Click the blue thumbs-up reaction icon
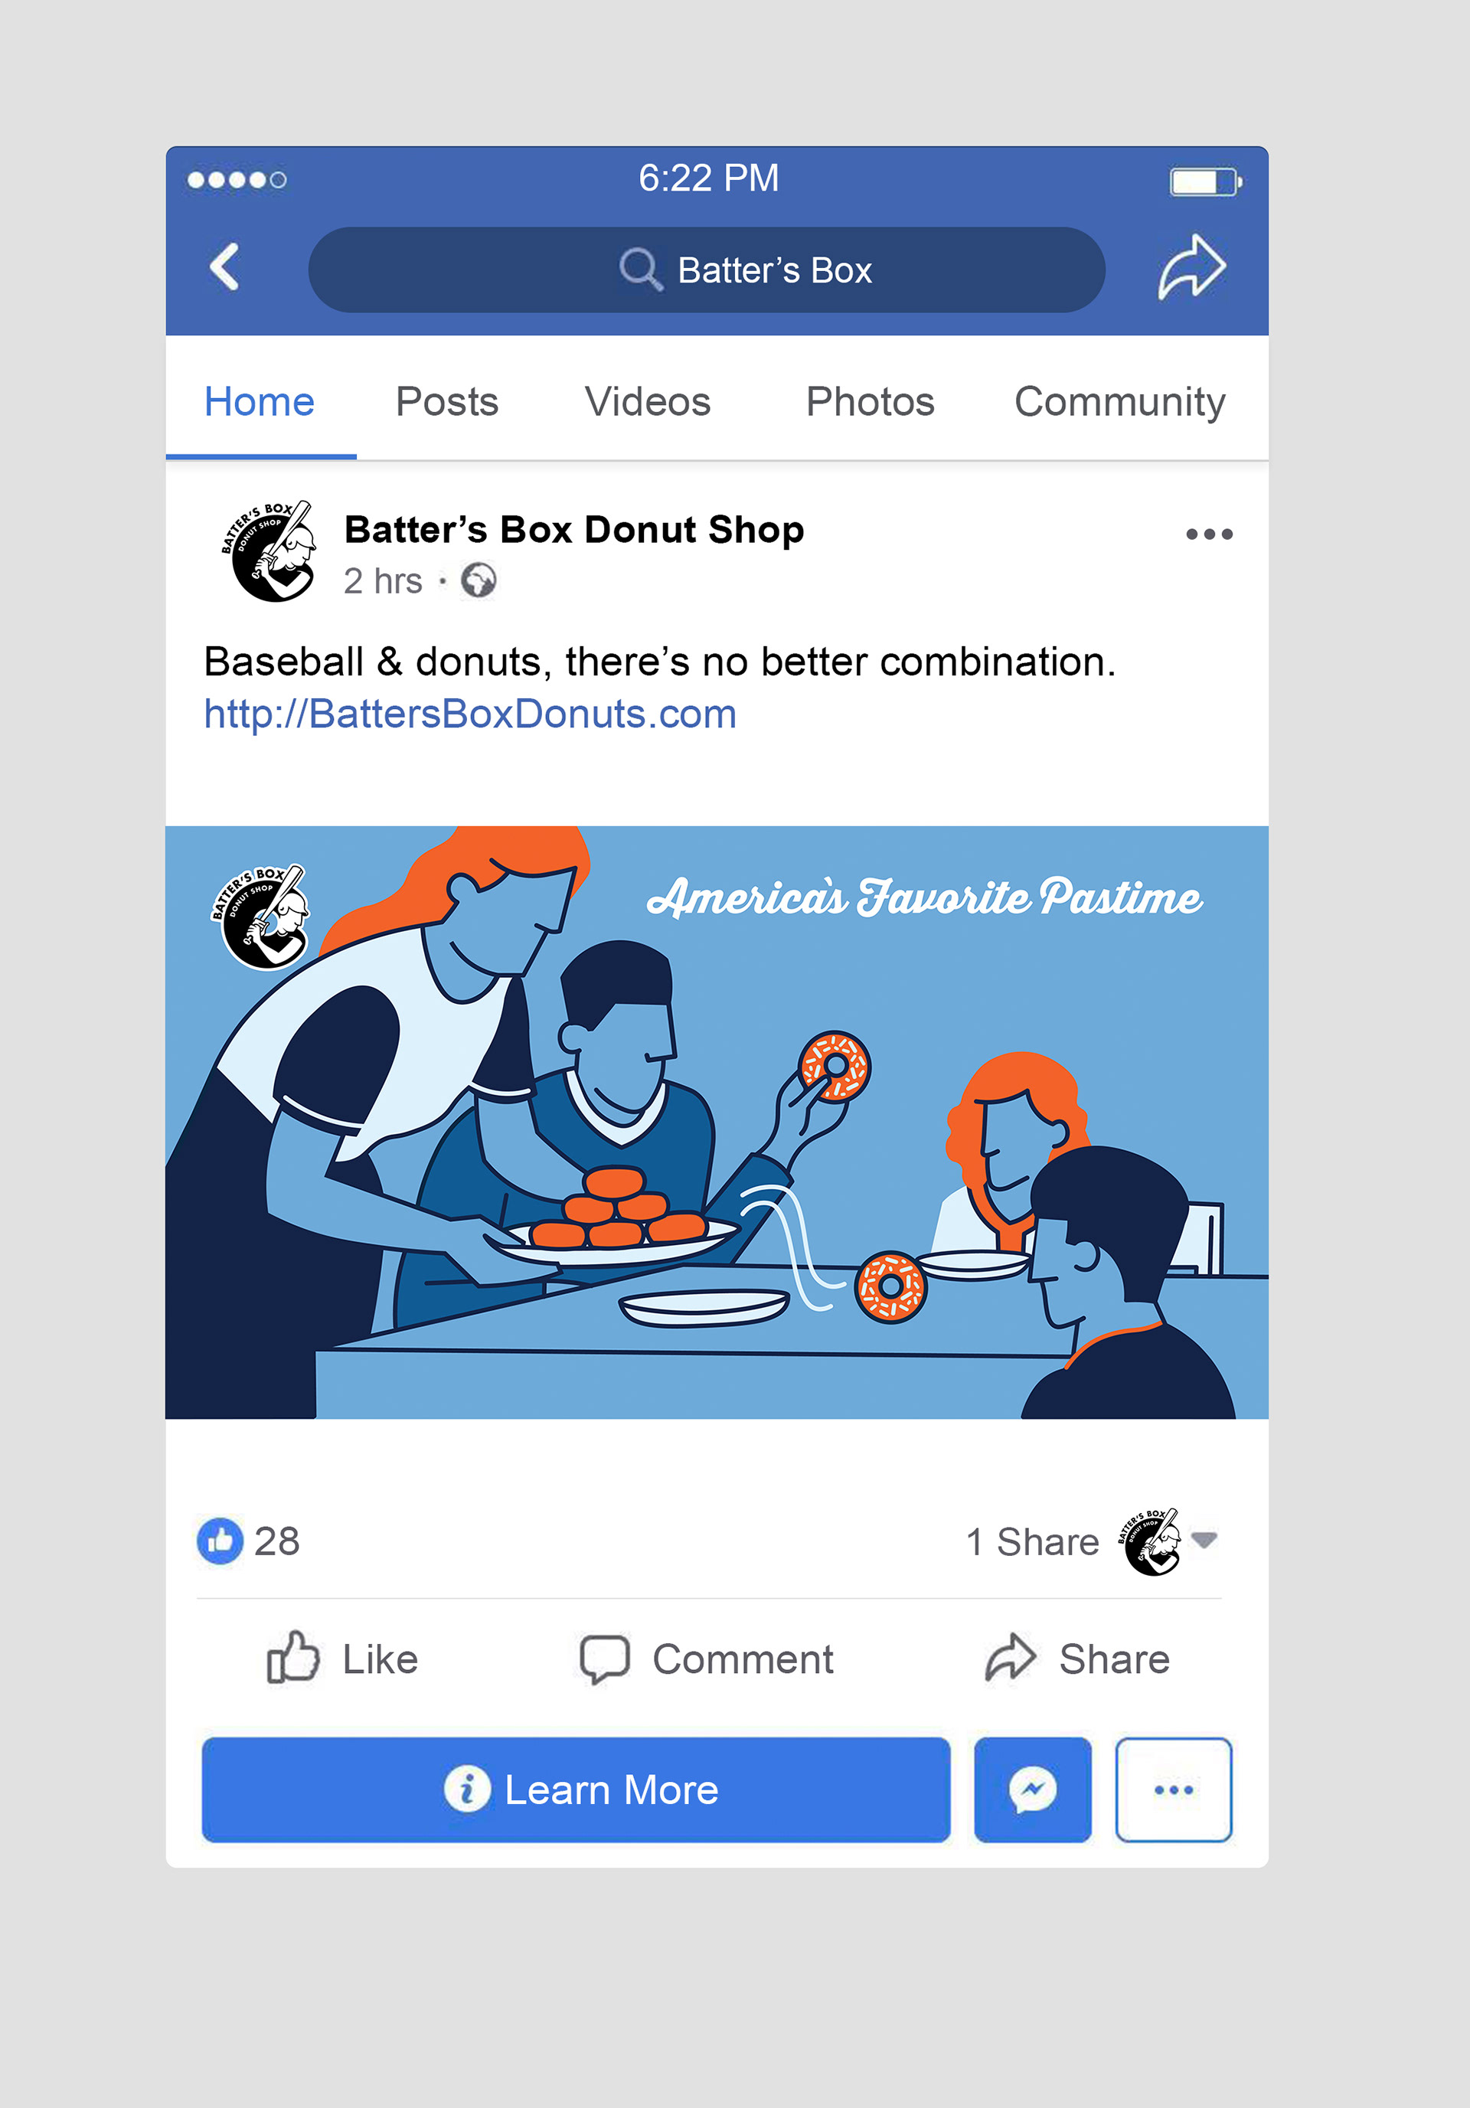Image resolution: width=1470 pixels, height=2108 pixels. tap(220, 1541)
